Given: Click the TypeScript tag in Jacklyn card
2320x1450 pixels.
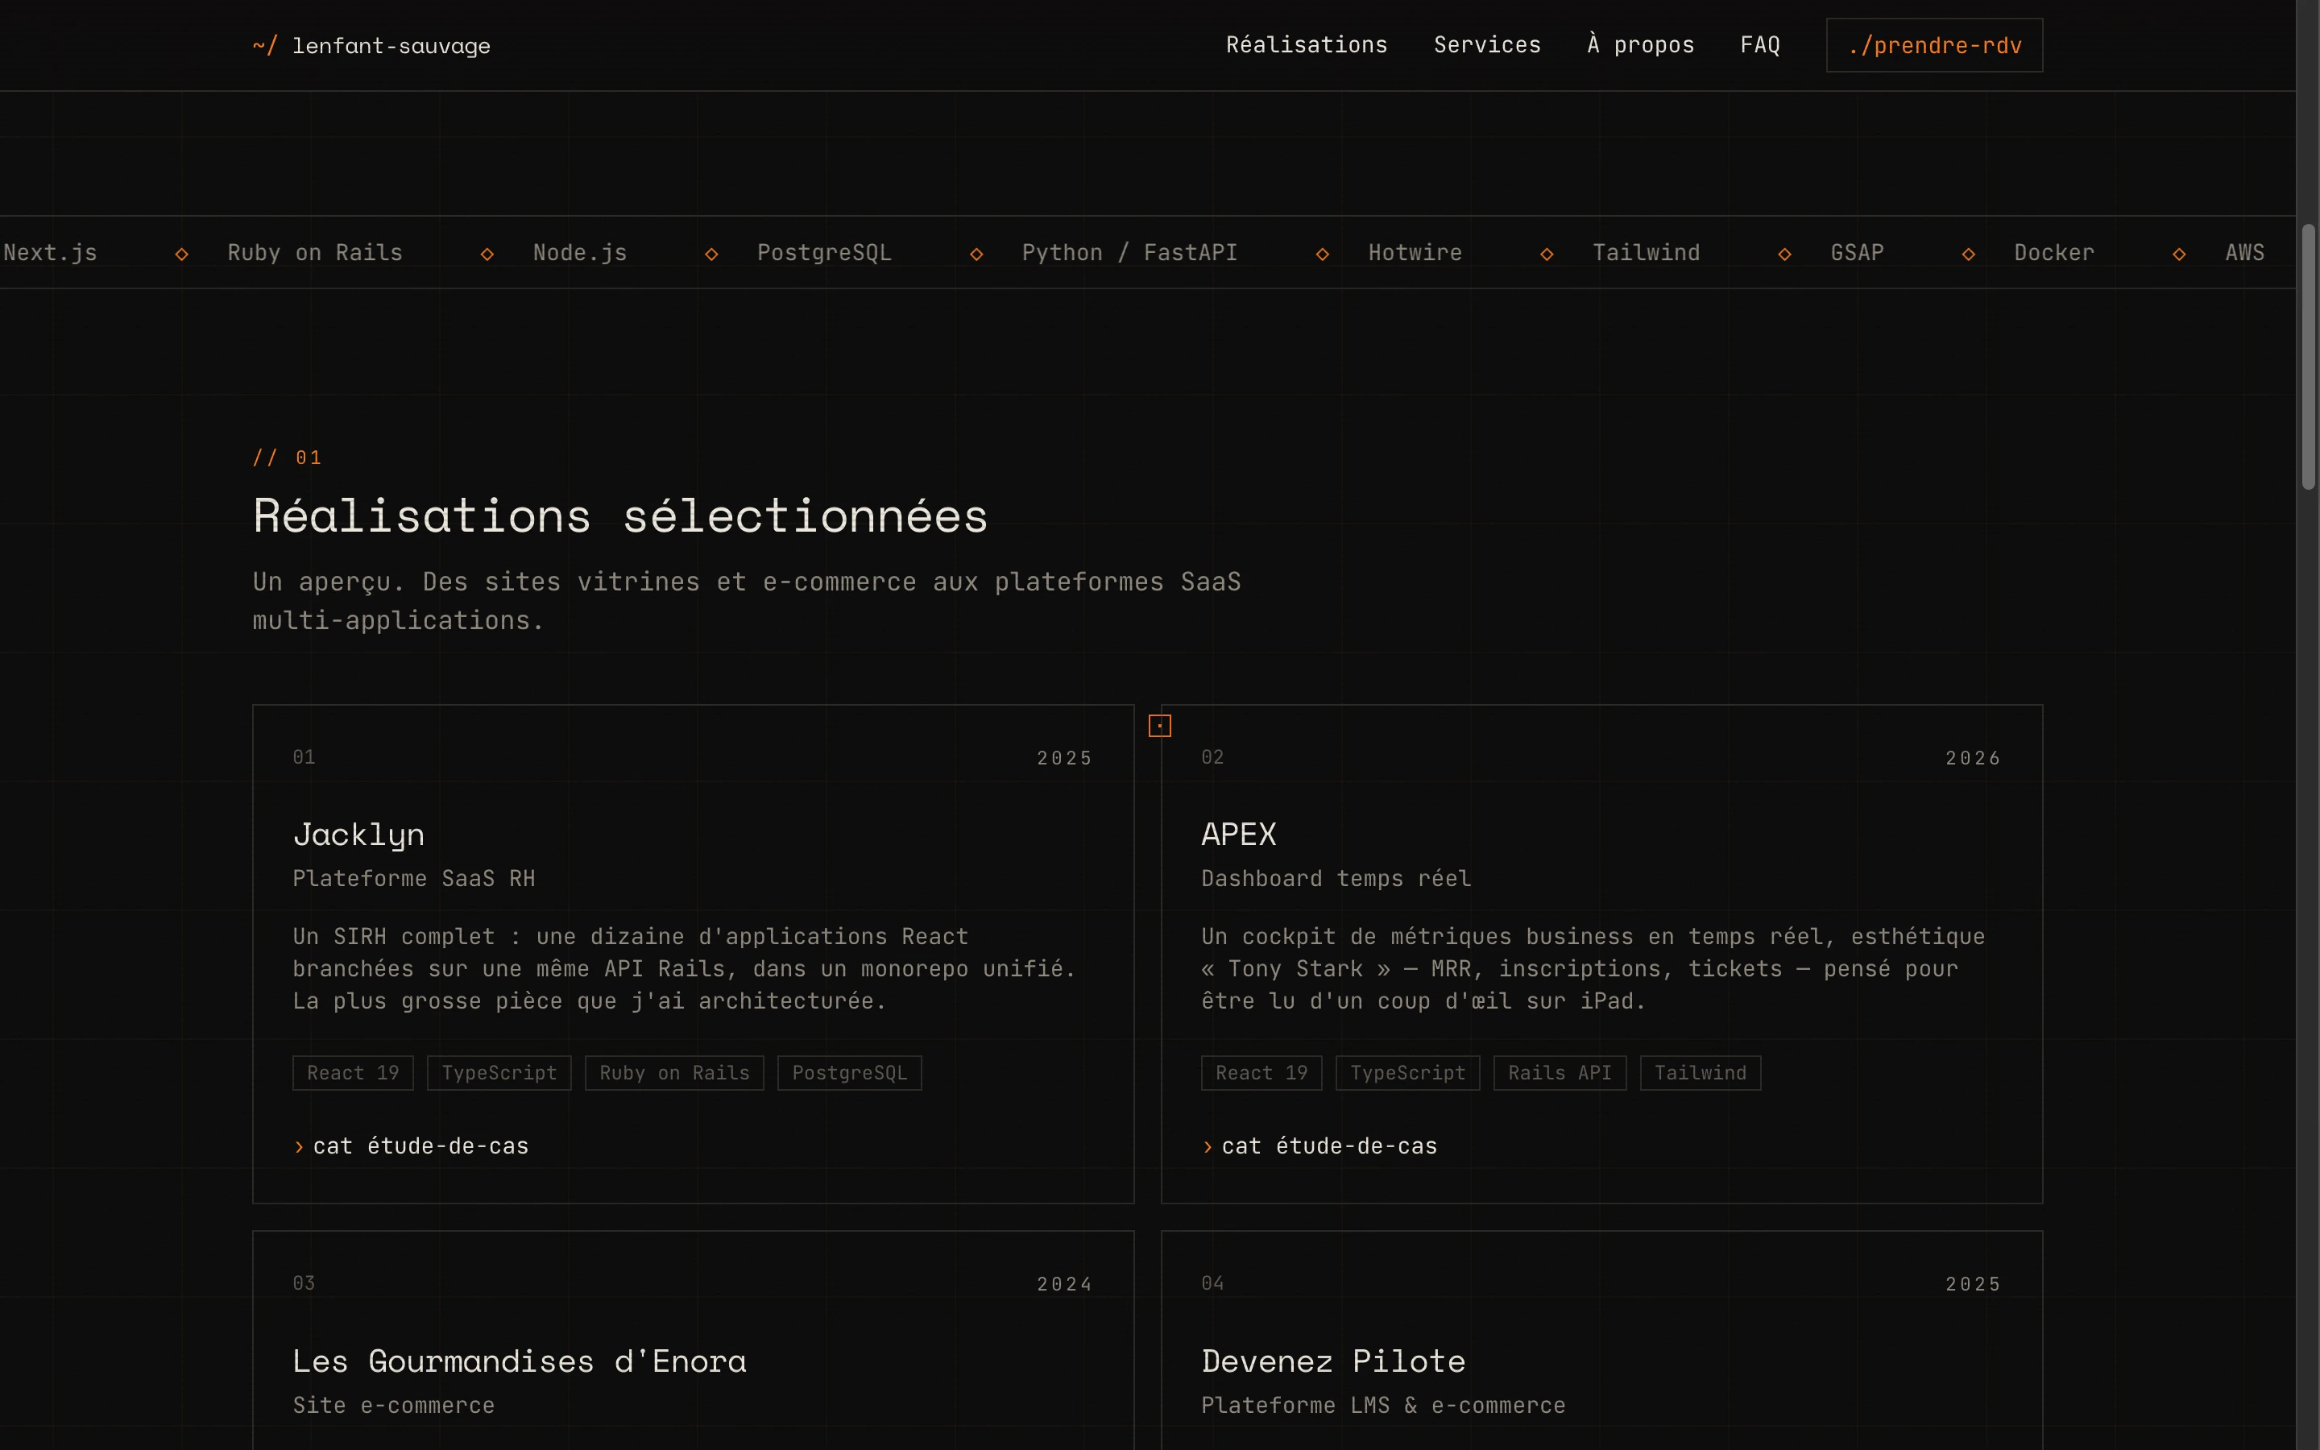Looking at the screenshot, I should [x=499, y=1073].
